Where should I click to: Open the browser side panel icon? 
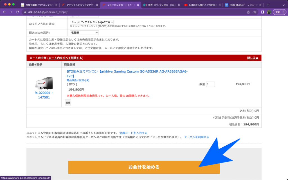262,12
